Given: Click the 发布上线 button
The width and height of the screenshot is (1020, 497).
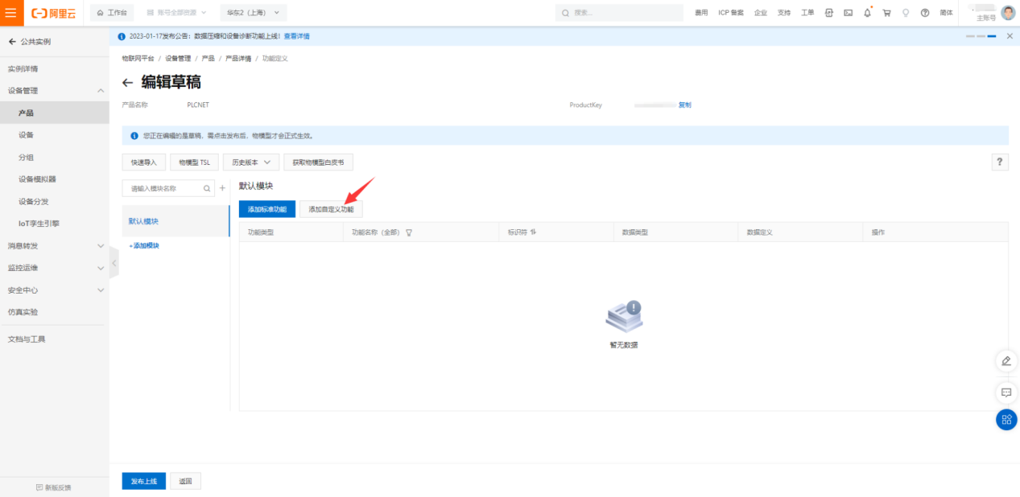Looking at the screenshot, I should point(143,481).
